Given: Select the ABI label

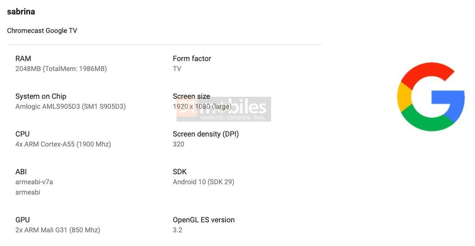Looking at the screenshot, I should tap(21, 172).
